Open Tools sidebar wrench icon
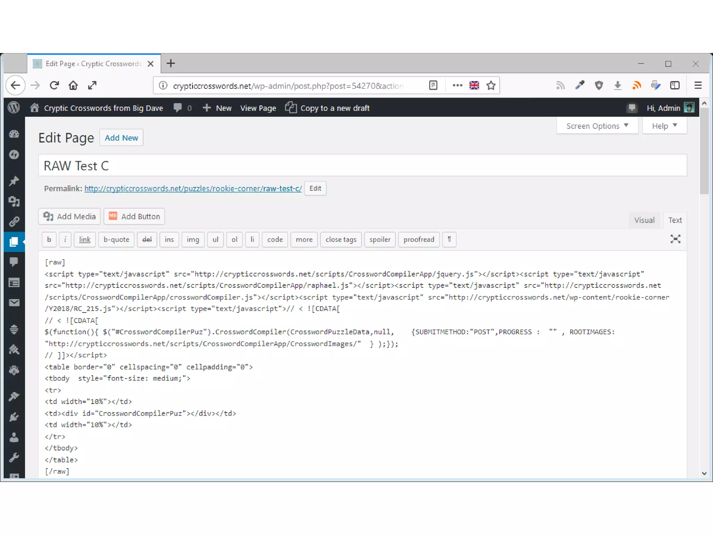Viewport: 713px width, 535px height. coord(14,458)
